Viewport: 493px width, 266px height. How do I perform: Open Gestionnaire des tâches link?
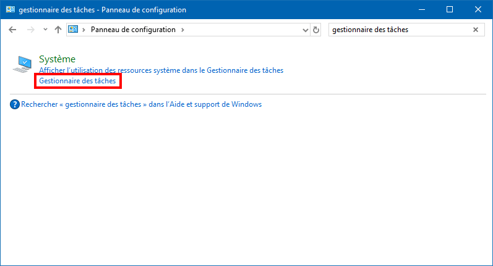[77, 81]
